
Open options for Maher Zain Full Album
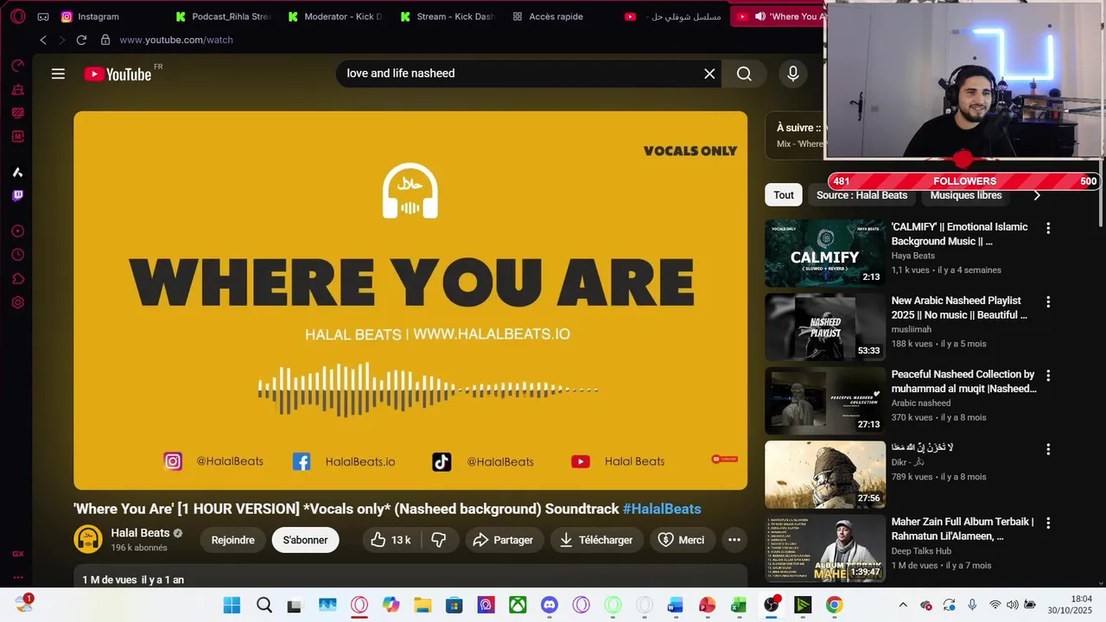tap(1048, 523)
